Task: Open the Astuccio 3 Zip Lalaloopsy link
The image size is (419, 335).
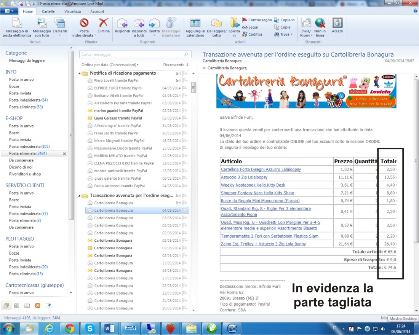Action: click(244, 177)
